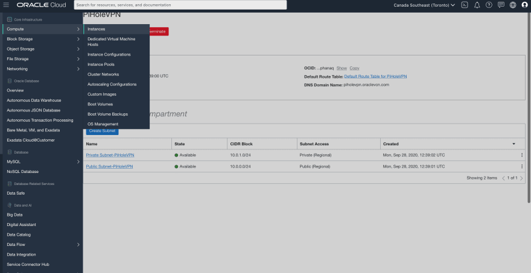
Task: Click the page vertical scrollbar
Action: (529, 108)
